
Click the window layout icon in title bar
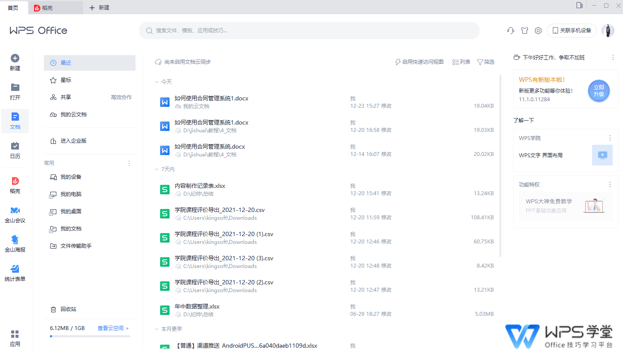click(x=580, y=5)
